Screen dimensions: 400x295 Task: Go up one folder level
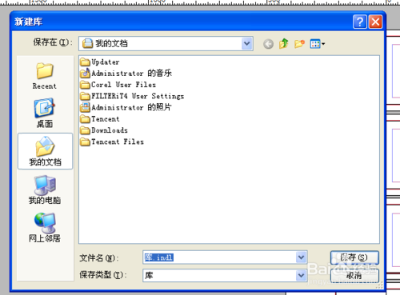(x=284, y=43)
